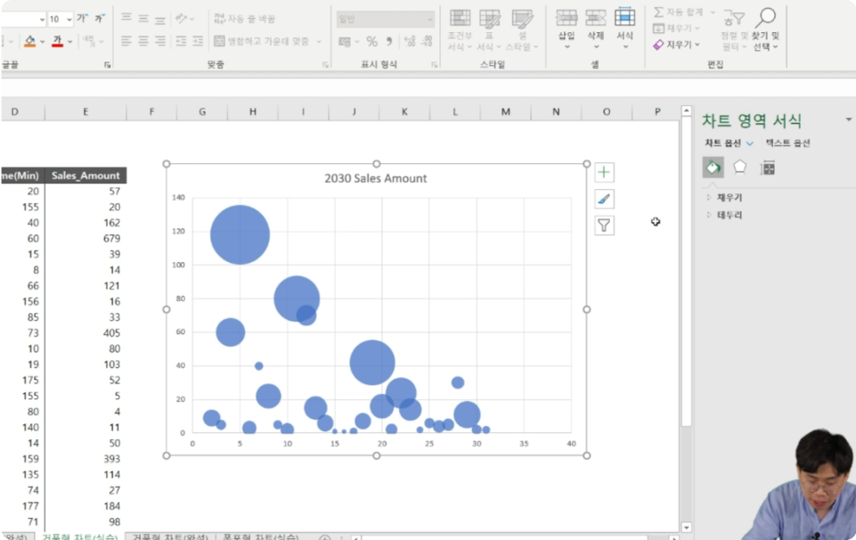The image size is (856, 540).
Task: Open the alignment group dialog launcher
Action: coord(325,65)
